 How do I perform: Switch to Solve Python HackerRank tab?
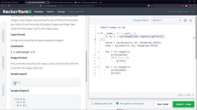tap(11, 2)
